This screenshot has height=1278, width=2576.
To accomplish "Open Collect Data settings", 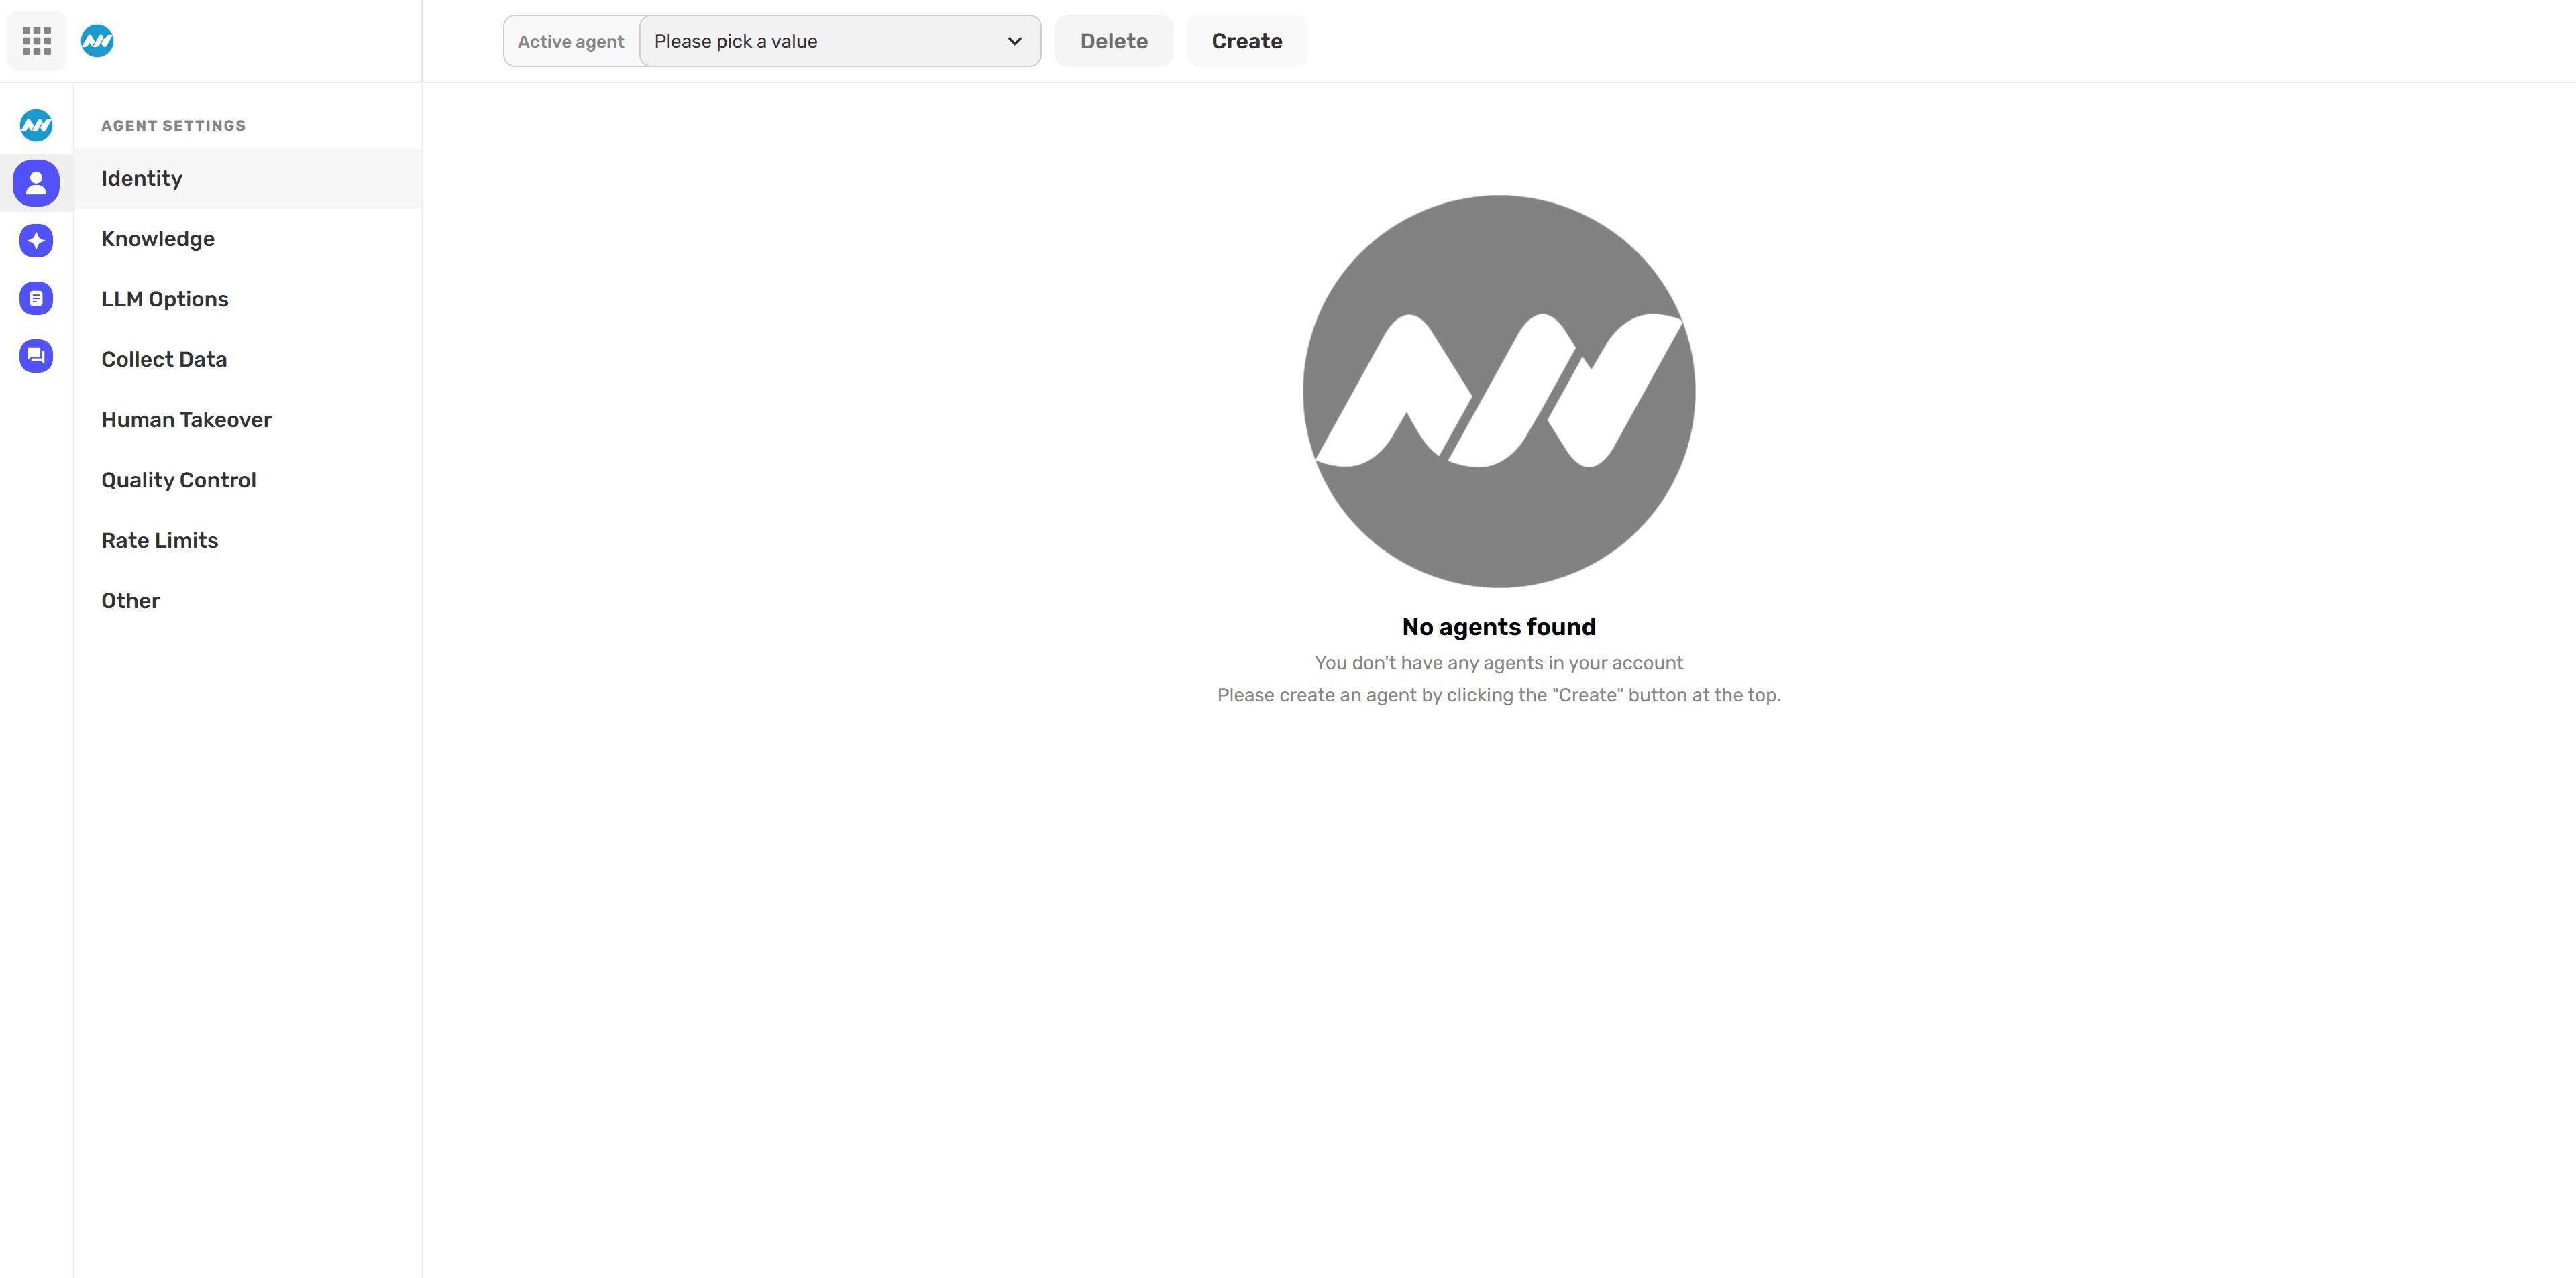I will [248, 359].
